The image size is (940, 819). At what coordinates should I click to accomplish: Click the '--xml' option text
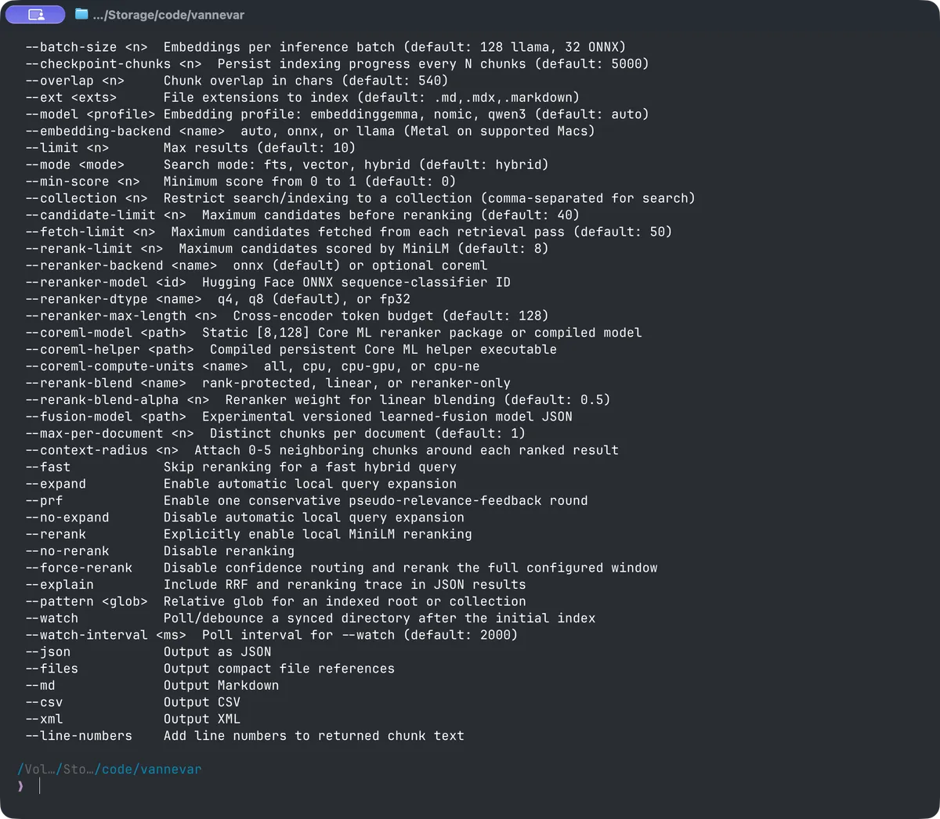(x=44, y=720)
